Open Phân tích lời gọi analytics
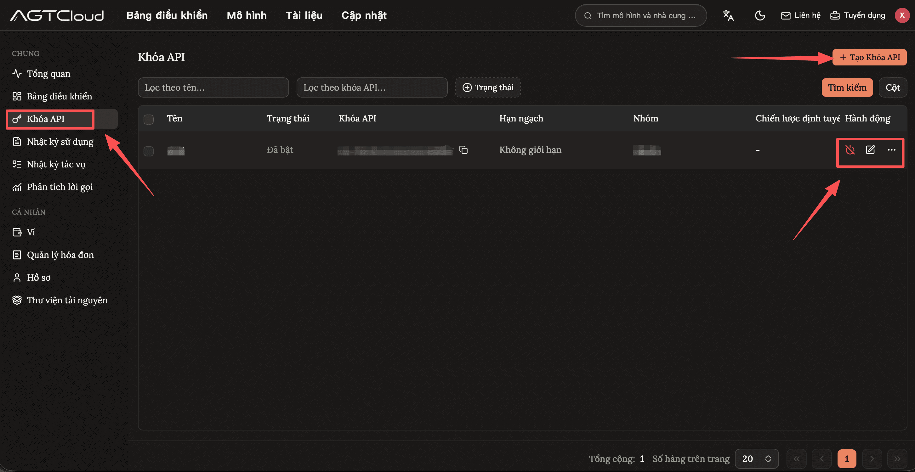Image resolution: width=915 pixels, height=472 pixels. (53, 187)
